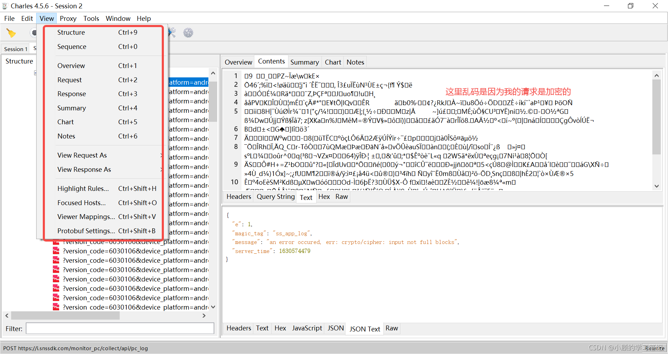Screen dimensions: 668x354
Task: Open the Tools menu
Action: tap(91, 18)
